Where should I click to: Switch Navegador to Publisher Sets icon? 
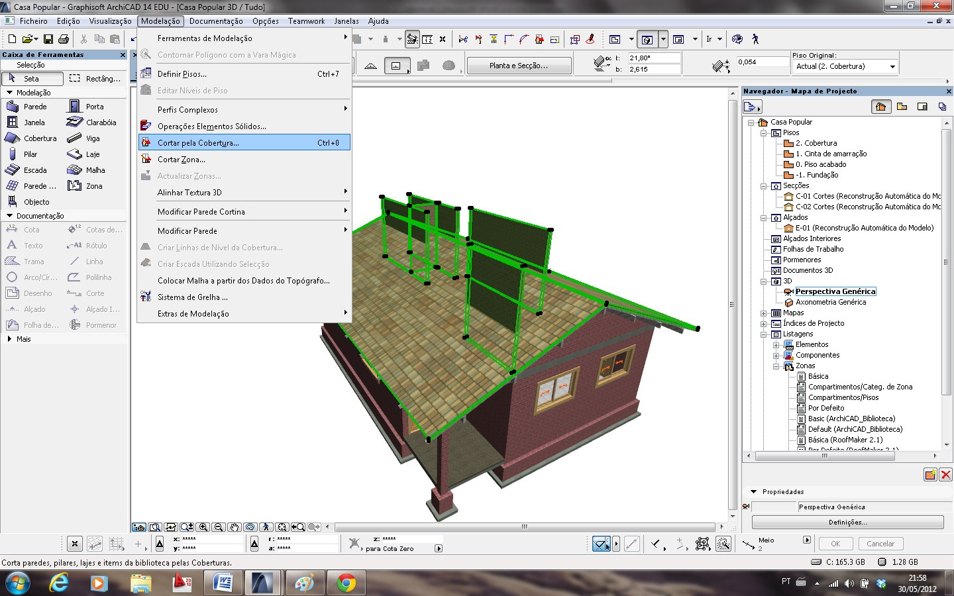(x=942, y=106)
